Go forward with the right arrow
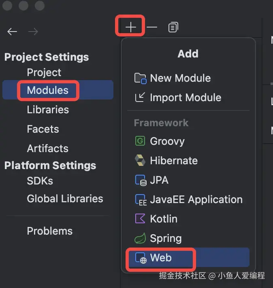The height and width of the screenshot is (288, 273). (x=33, y=32)
